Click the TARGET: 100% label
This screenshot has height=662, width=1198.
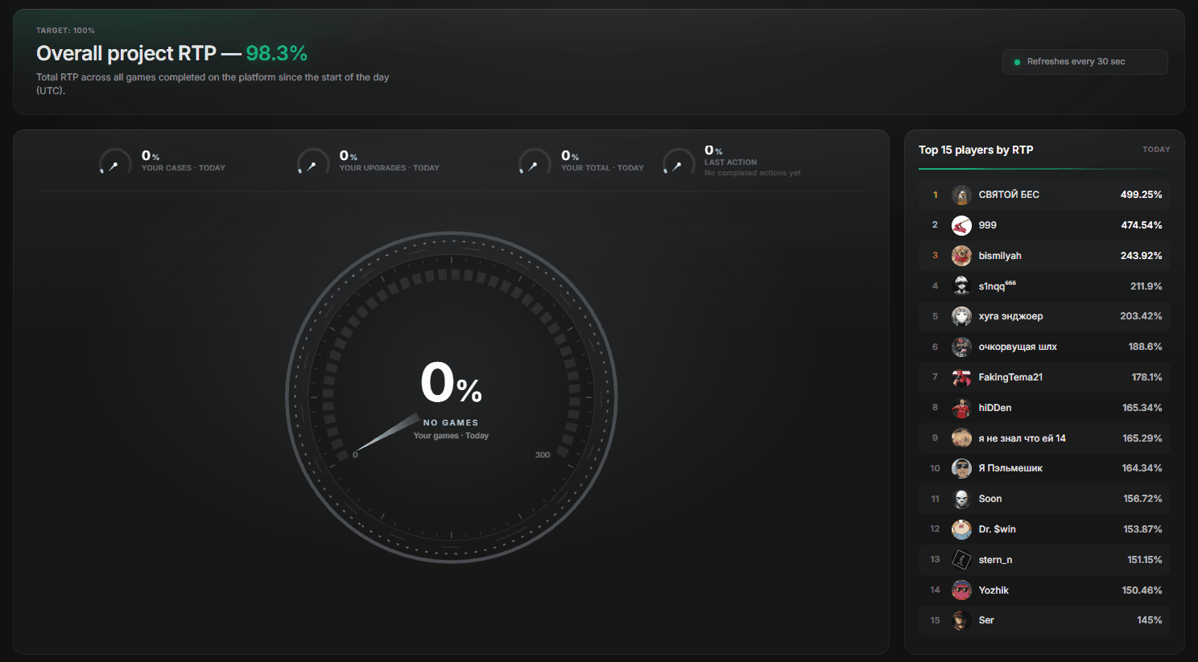pos(65,31)
